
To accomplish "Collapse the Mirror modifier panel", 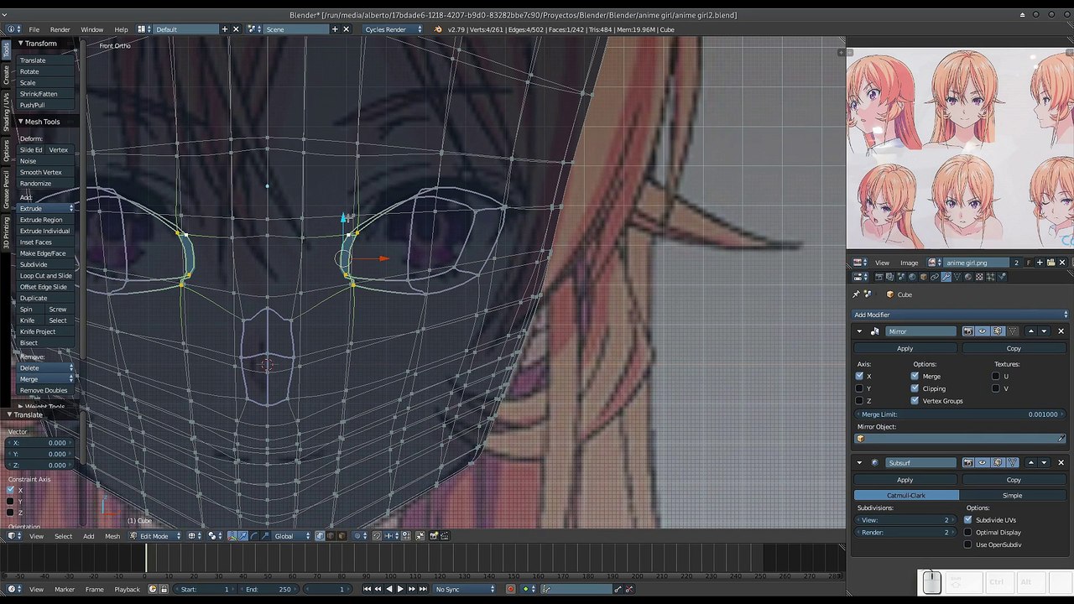I will pos(859,331).
